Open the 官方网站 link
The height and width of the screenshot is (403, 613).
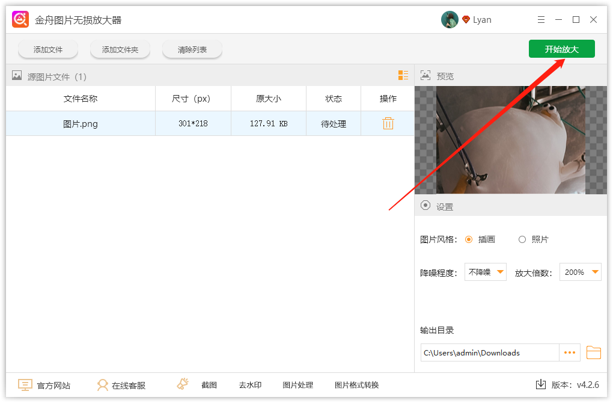53,386
